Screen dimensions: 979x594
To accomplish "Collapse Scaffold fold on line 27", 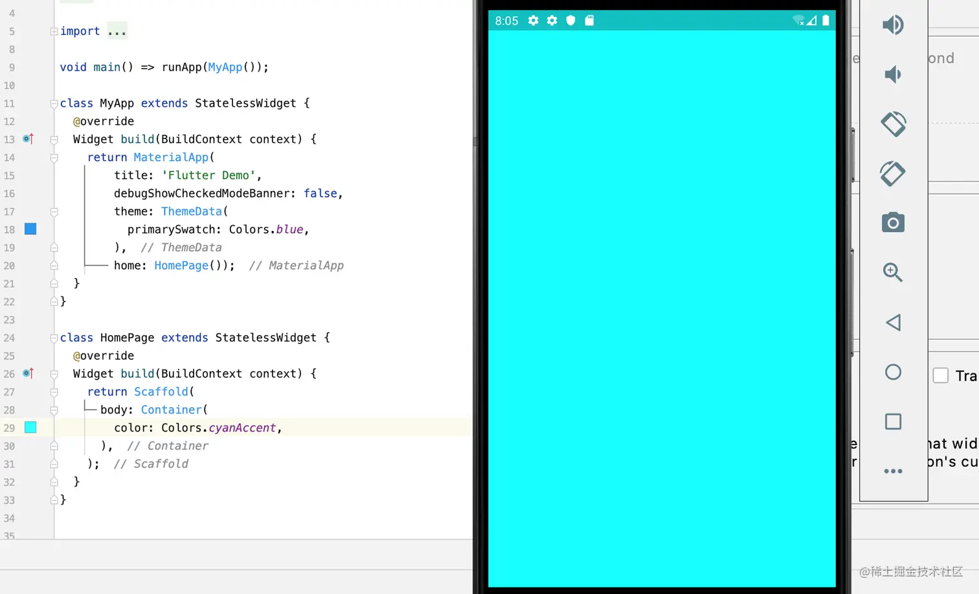I will (54, 391).
